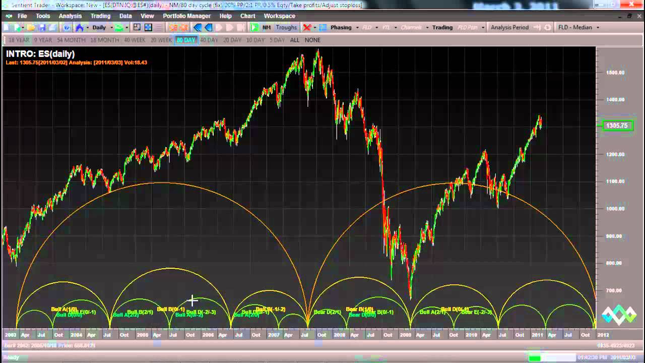Screen dimensions: 645x363
Task: Click the green refresh data icon
Action: click(118, 27)
